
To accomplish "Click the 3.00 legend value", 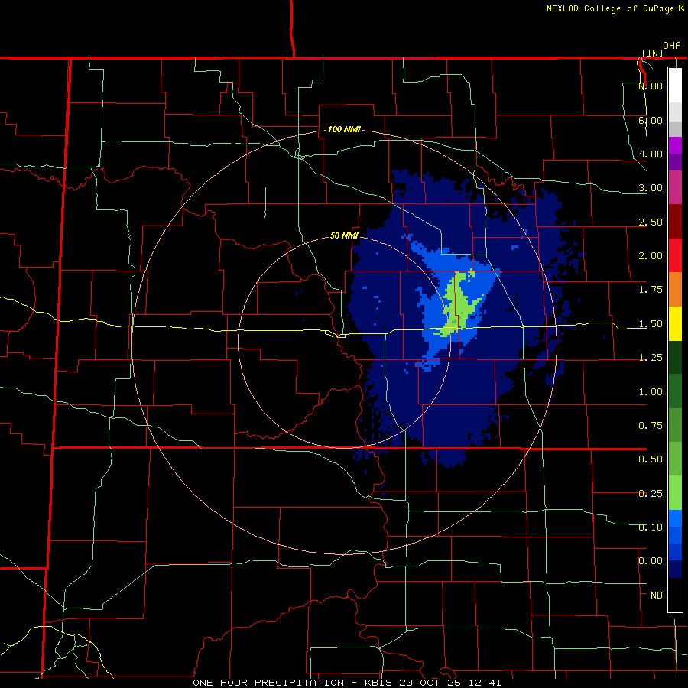I will pyautogui.click(x=651, y=188).
